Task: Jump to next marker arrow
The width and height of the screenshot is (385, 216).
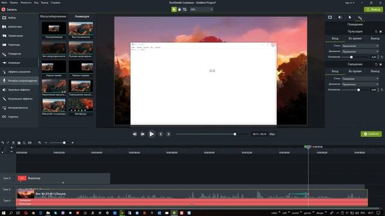Action: pos(168,134)
